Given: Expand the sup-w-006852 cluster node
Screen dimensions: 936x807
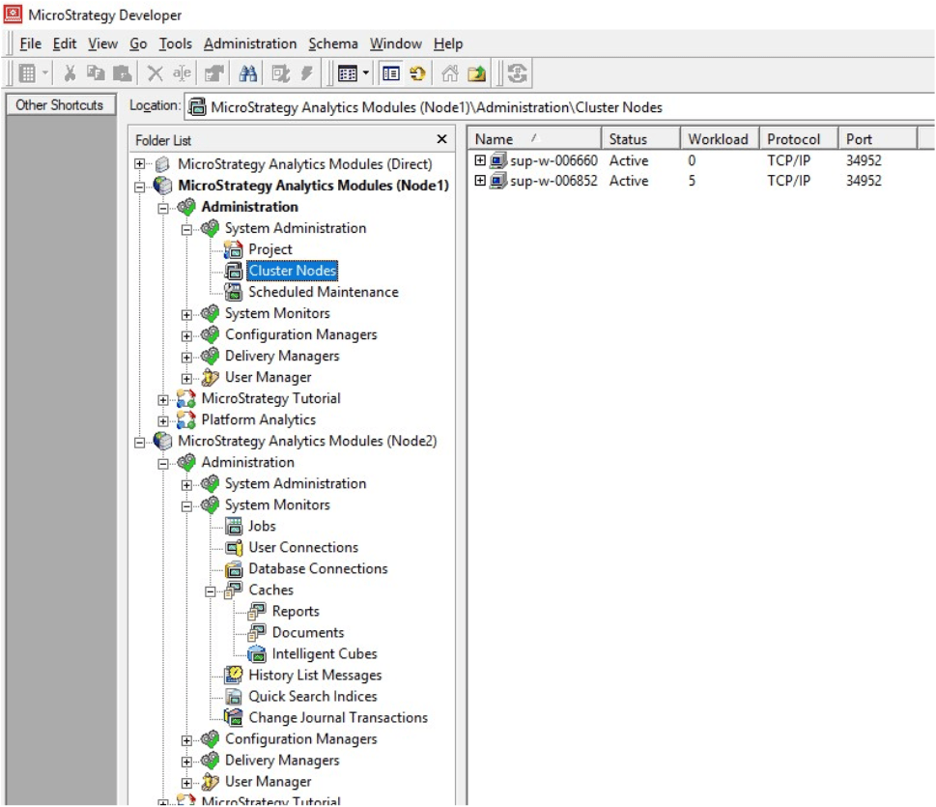Looking at the screenshot, I should 480,181.
